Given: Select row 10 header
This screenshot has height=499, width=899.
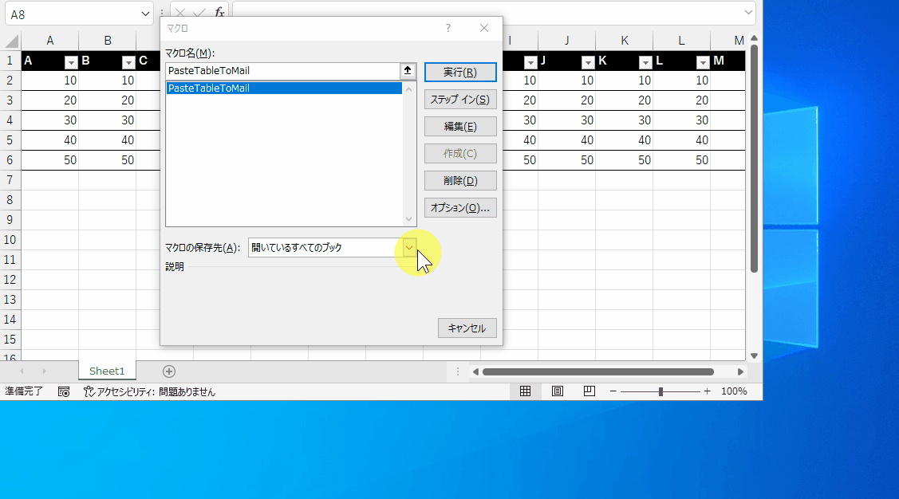Looking at the screenshot, I should pyautogui.click(x=10, y=239).
